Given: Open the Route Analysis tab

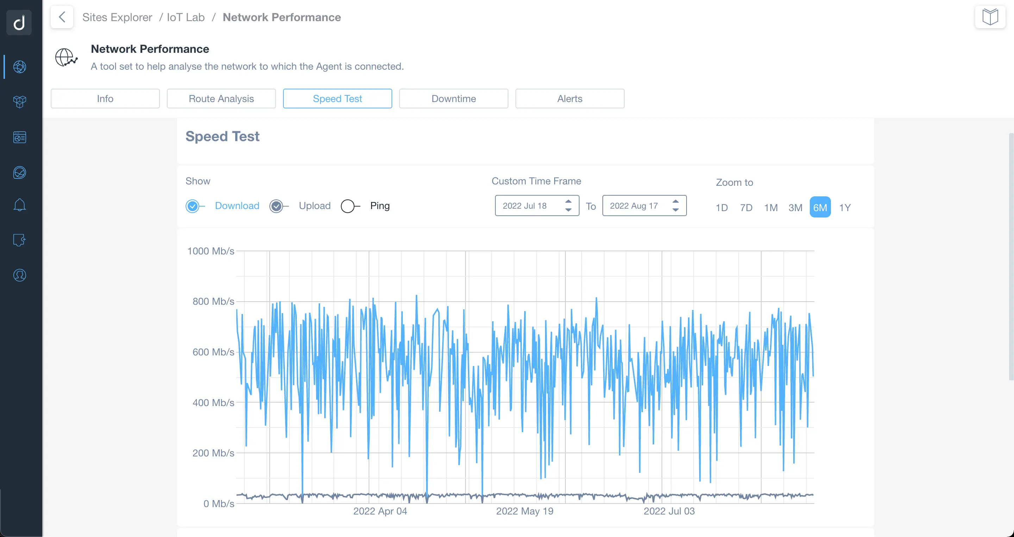Looking at the screenshot, I should [221, 98].
